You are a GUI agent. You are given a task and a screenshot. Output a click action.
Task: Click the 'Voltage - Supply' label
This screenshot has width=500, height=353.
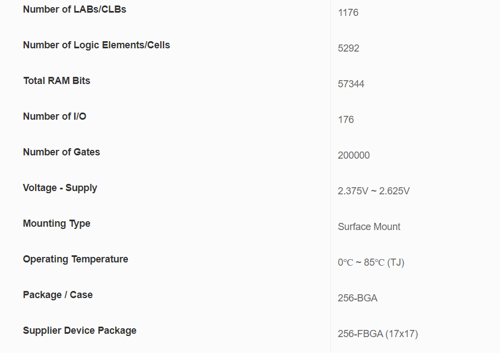60,188
